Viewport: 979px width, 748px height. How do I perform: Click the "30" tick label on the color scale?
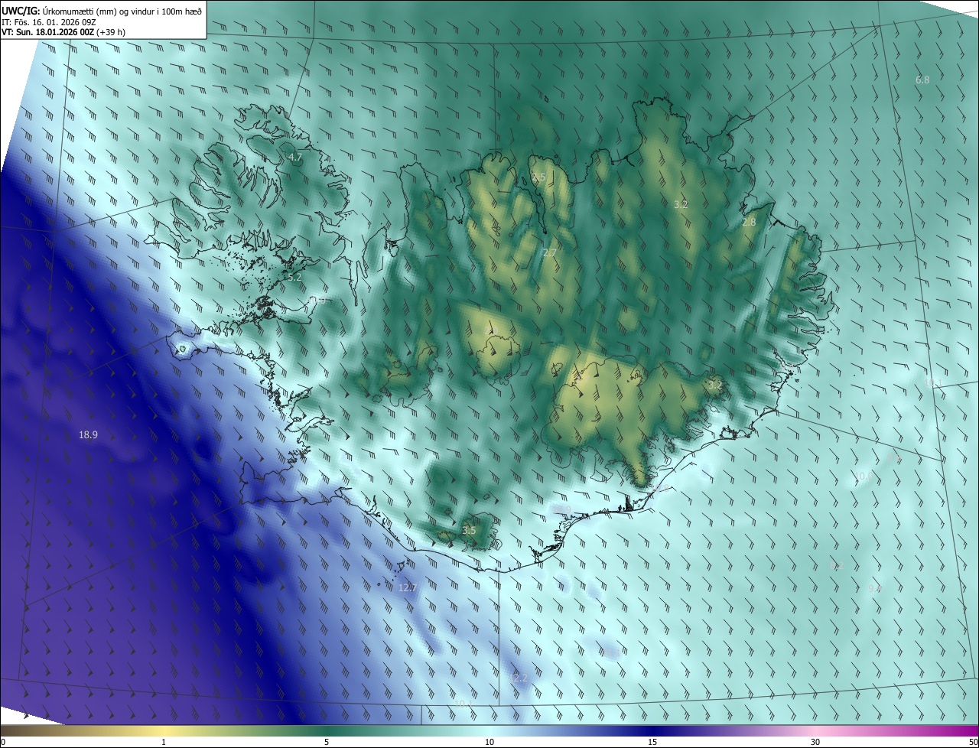[x=815, y=743]
